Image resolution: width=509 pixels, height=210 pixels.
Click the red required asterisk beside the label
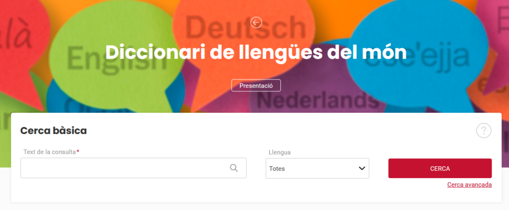[78, 151]
